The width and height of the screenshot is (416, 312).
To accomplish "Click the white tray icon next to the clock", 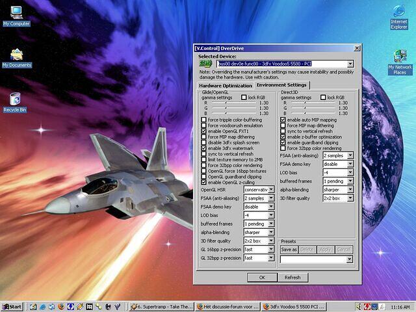I will [382, 307].
